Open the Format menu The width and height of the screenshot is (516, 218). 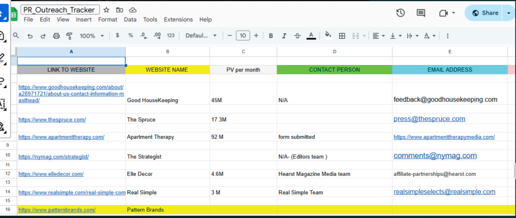tap(108, 20)
